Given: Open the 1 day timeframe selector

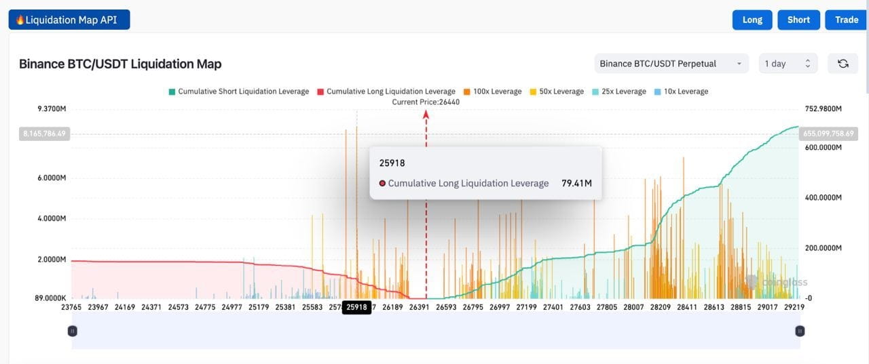Looking at the screenshot, I should pyautogui.click(x=788, y=64).
